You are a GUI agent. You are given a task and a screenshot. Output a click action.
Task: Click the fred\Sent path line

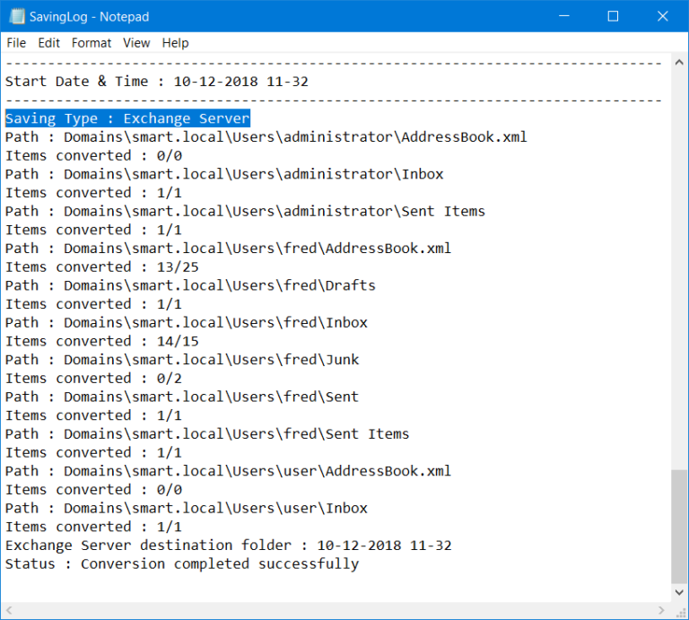click(x=182, y=397)
